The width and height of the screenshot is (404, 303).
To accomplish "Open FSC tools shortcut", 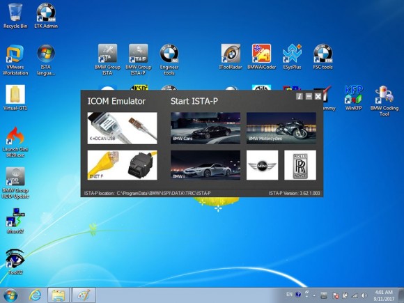I will point(323,56).
